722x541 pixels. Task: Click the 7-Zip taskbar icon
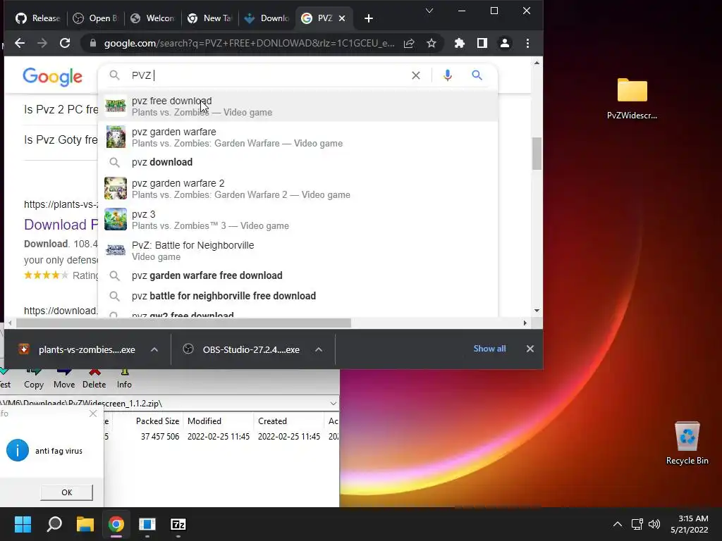pos(178,524)
